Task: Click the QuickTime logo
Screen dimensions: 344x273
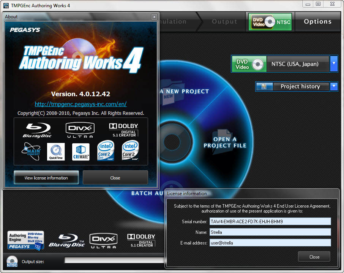Action: [56, 152]
